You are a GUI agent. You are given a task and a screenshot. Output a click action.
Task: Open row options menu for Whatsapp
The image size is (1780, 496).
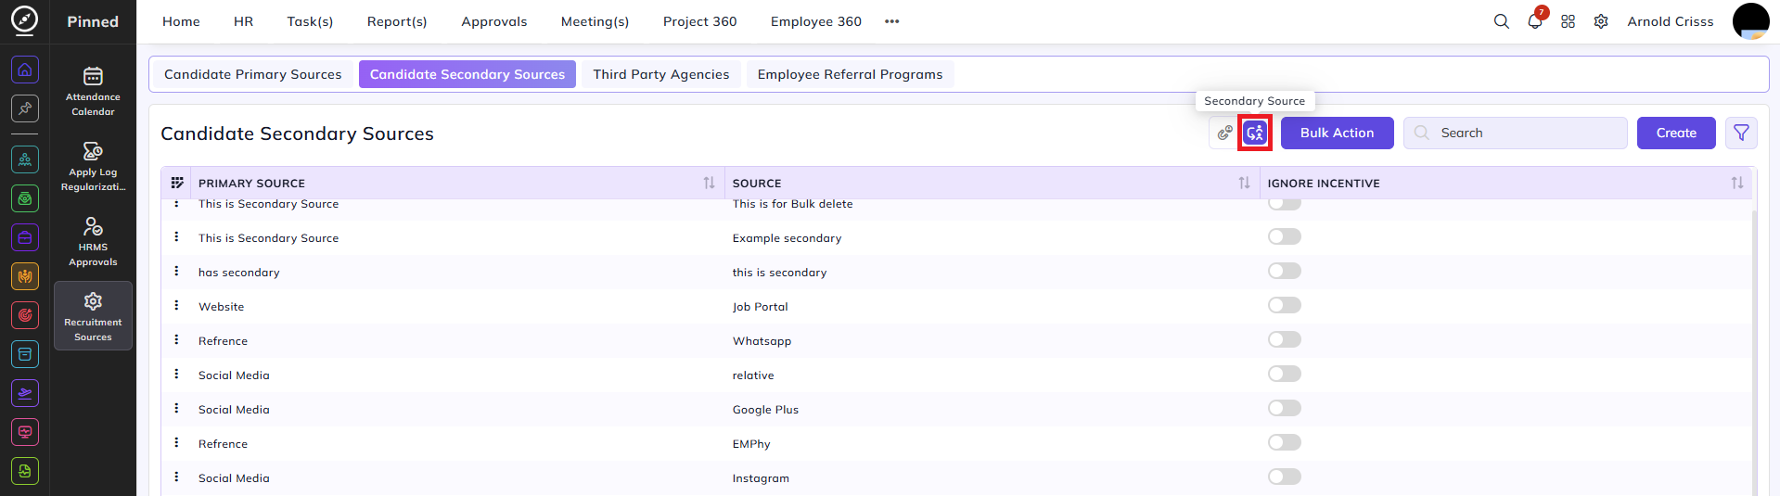[x=176, y=339]
